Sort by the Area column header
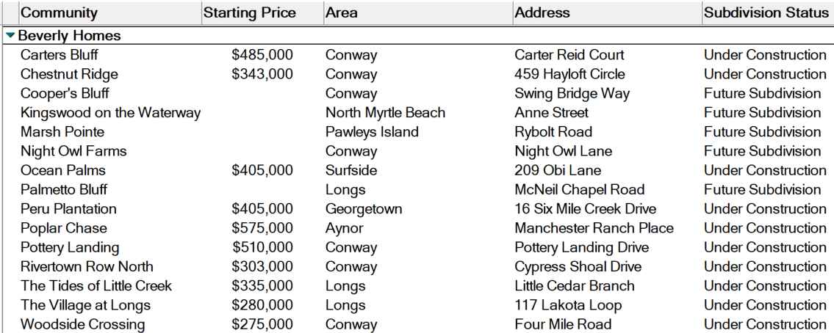 coord(417,12)
